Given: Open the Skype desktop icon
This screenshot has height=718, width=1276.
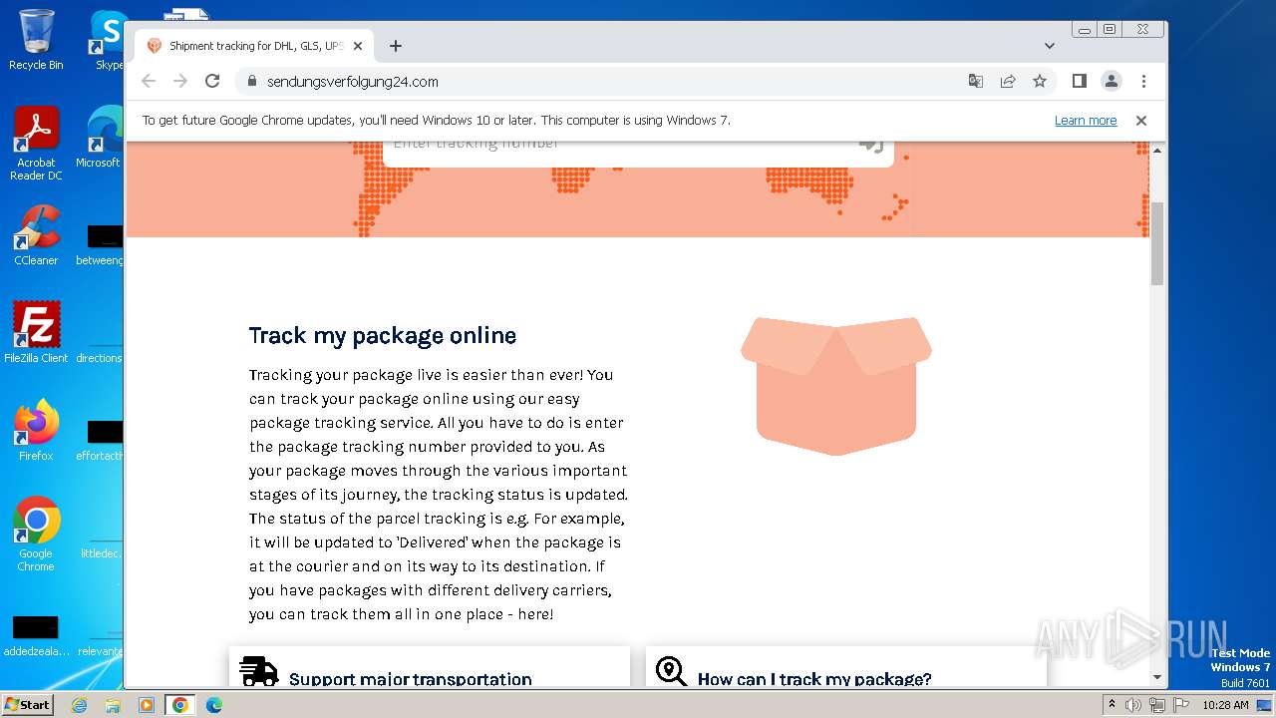Looking at the screenshot, I should 107,40.
